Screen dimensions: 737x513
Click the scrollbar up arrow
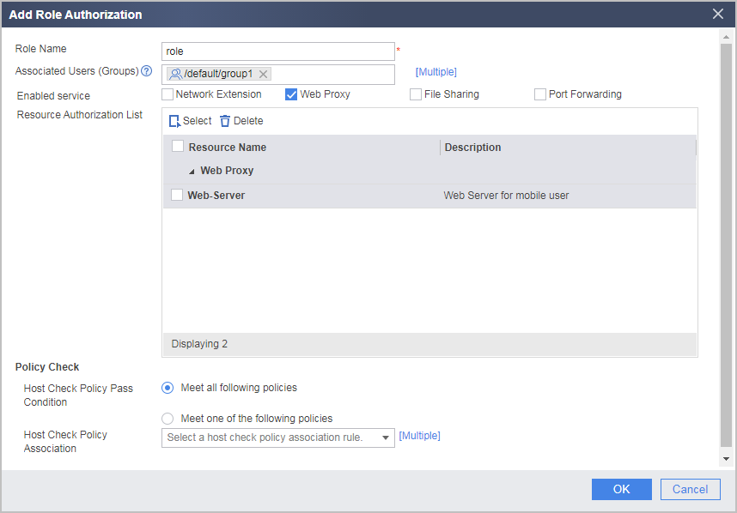(x=726, y=37)
